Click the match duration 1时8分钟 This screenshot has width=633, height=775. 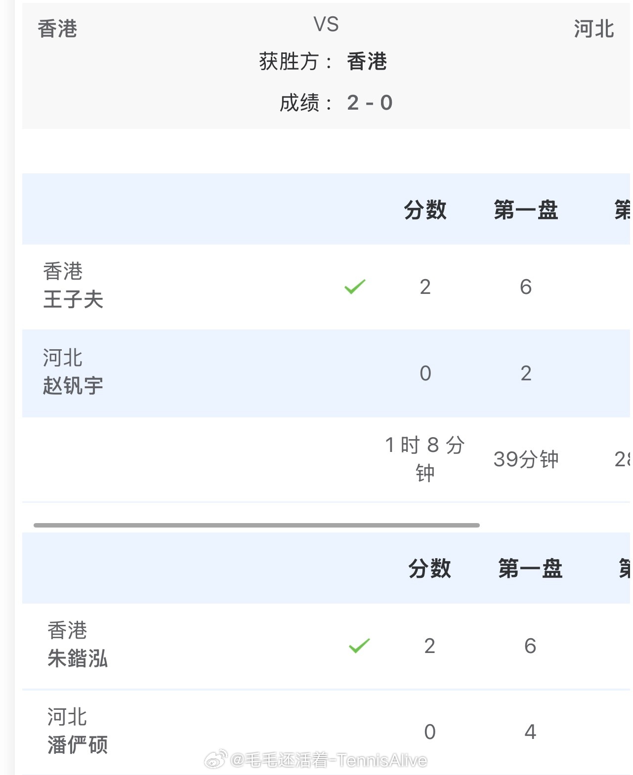(x=425, y=459)
